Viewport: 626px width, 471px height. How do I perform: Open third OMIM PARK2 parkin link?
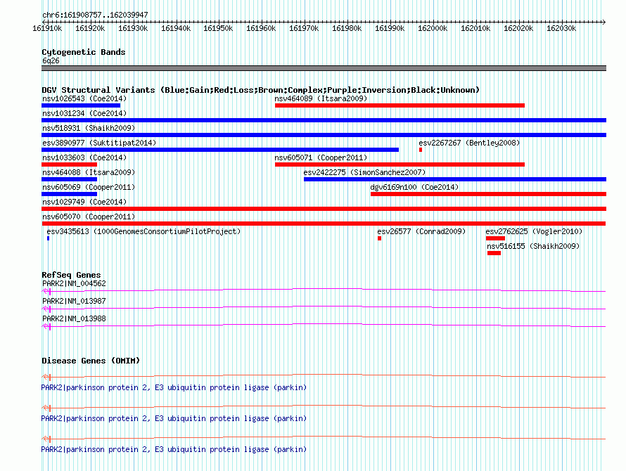coord(174,449)
